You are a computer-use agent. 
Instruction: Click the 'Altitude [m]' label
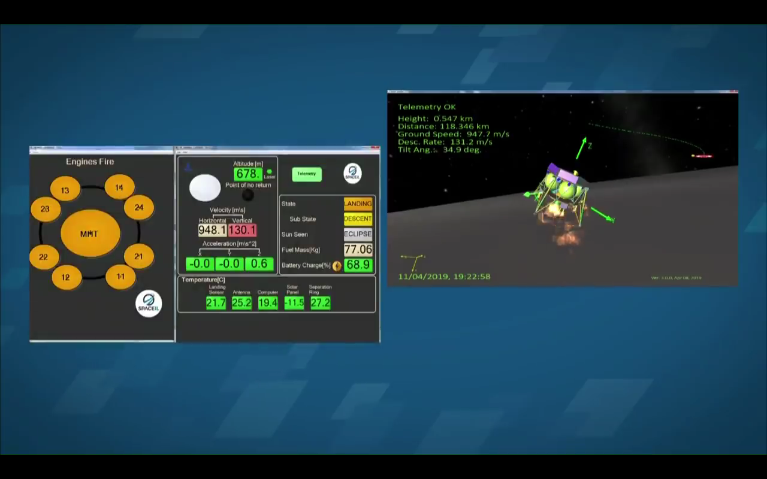pyautogui.click(x=248, y=163)
